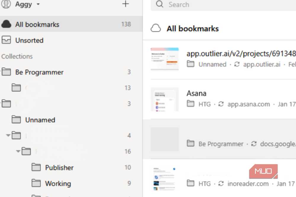The image size is (296, 197).
Task: Click the folder icon before HTG on the Asana bookmark
Action: [x=190, y=104]
